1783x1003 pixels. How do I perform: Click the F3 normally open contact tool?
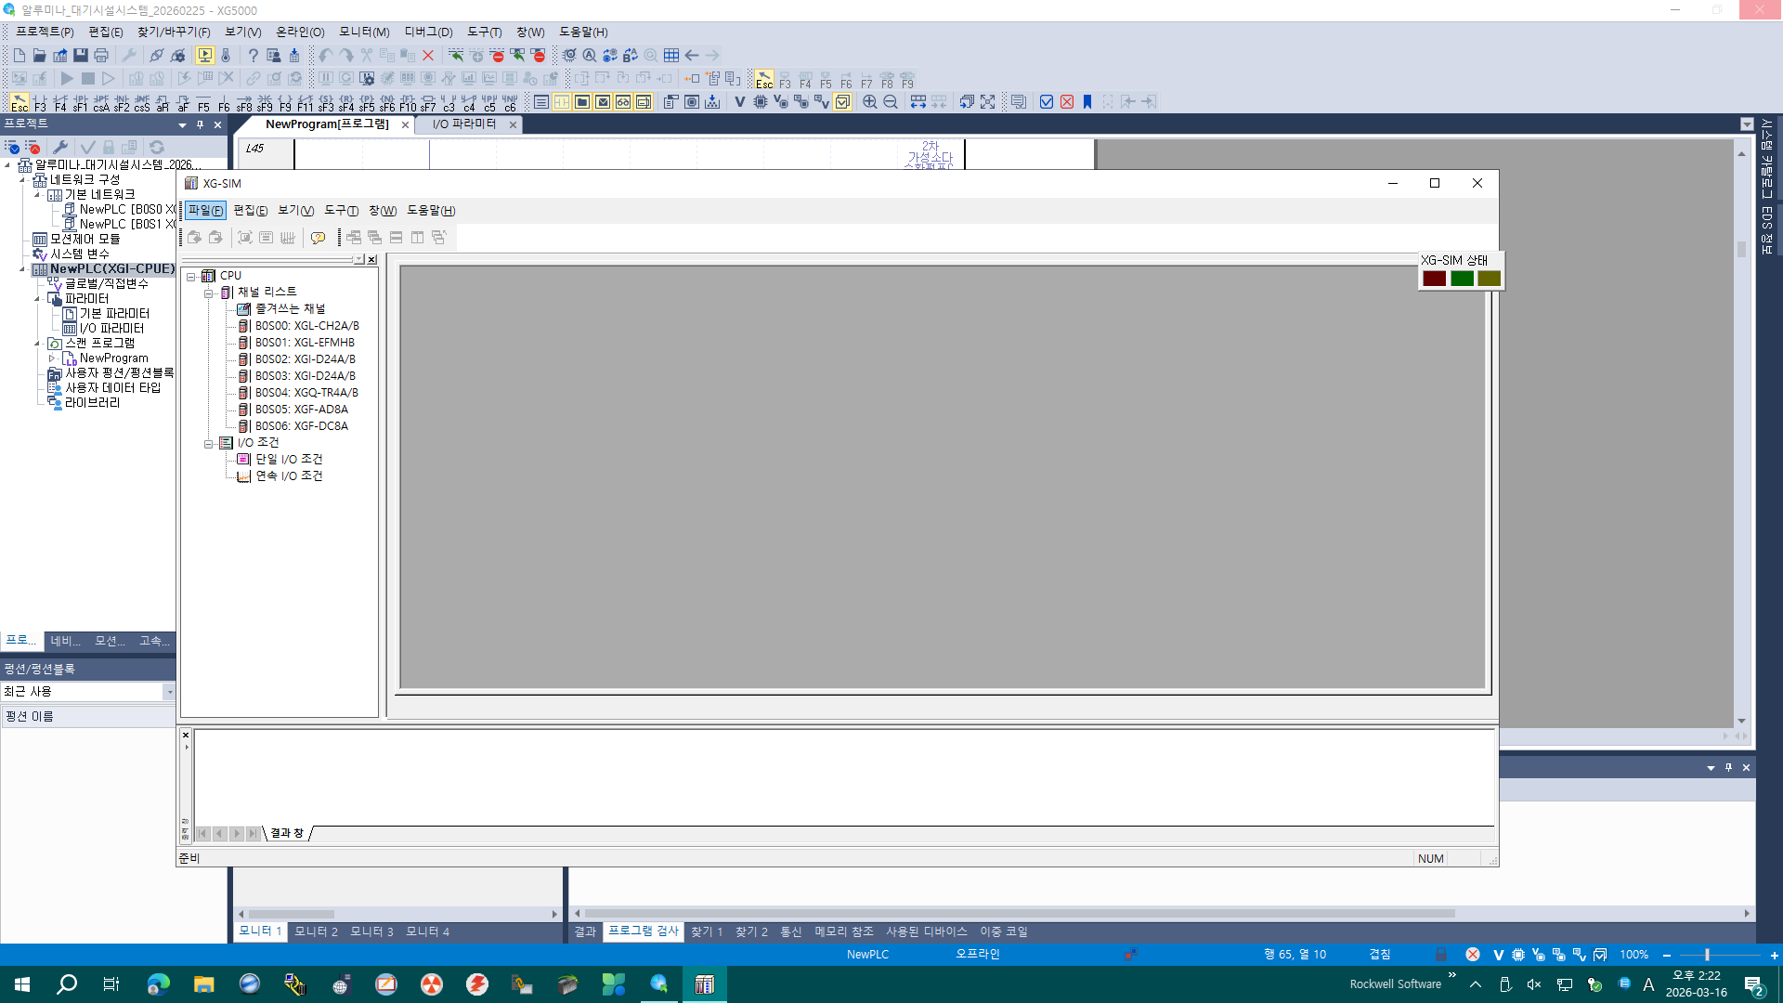40,102
